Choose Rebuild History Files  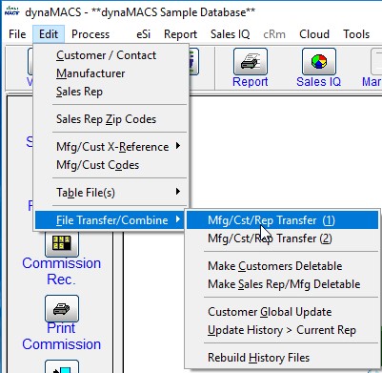coord(283,358)
